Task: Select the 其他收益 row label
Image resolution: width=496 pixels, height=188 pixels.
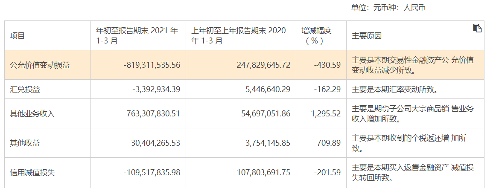Action: [25, 143]
